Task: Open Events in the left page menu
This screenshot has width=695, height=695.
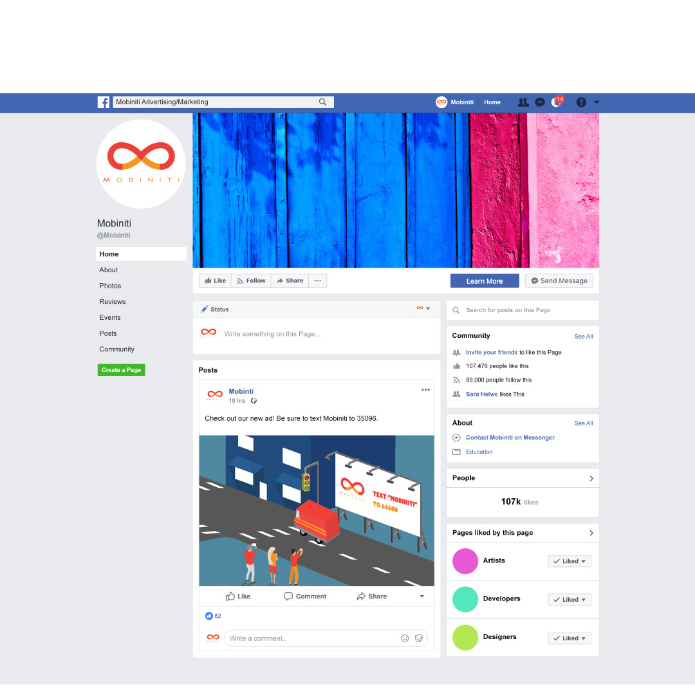Action: [x=110, y=318]
